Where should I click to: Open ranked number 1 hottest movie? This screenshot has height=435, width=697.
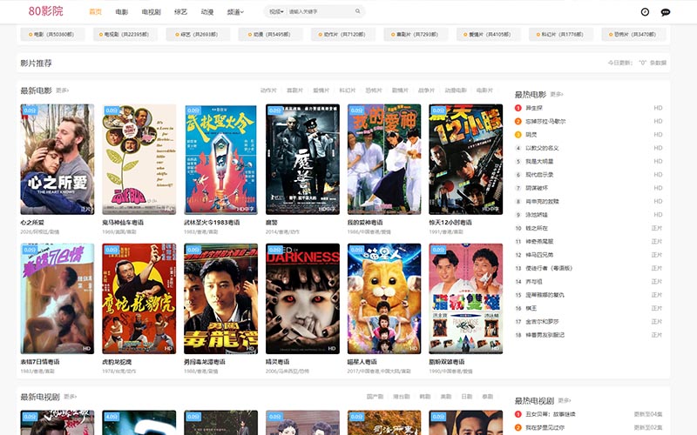[534, 108]
